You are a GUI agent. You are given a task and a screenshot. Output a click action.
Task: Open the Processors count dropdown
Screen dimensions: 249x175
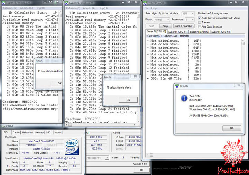pyautogui.click(x=190, y=20)
